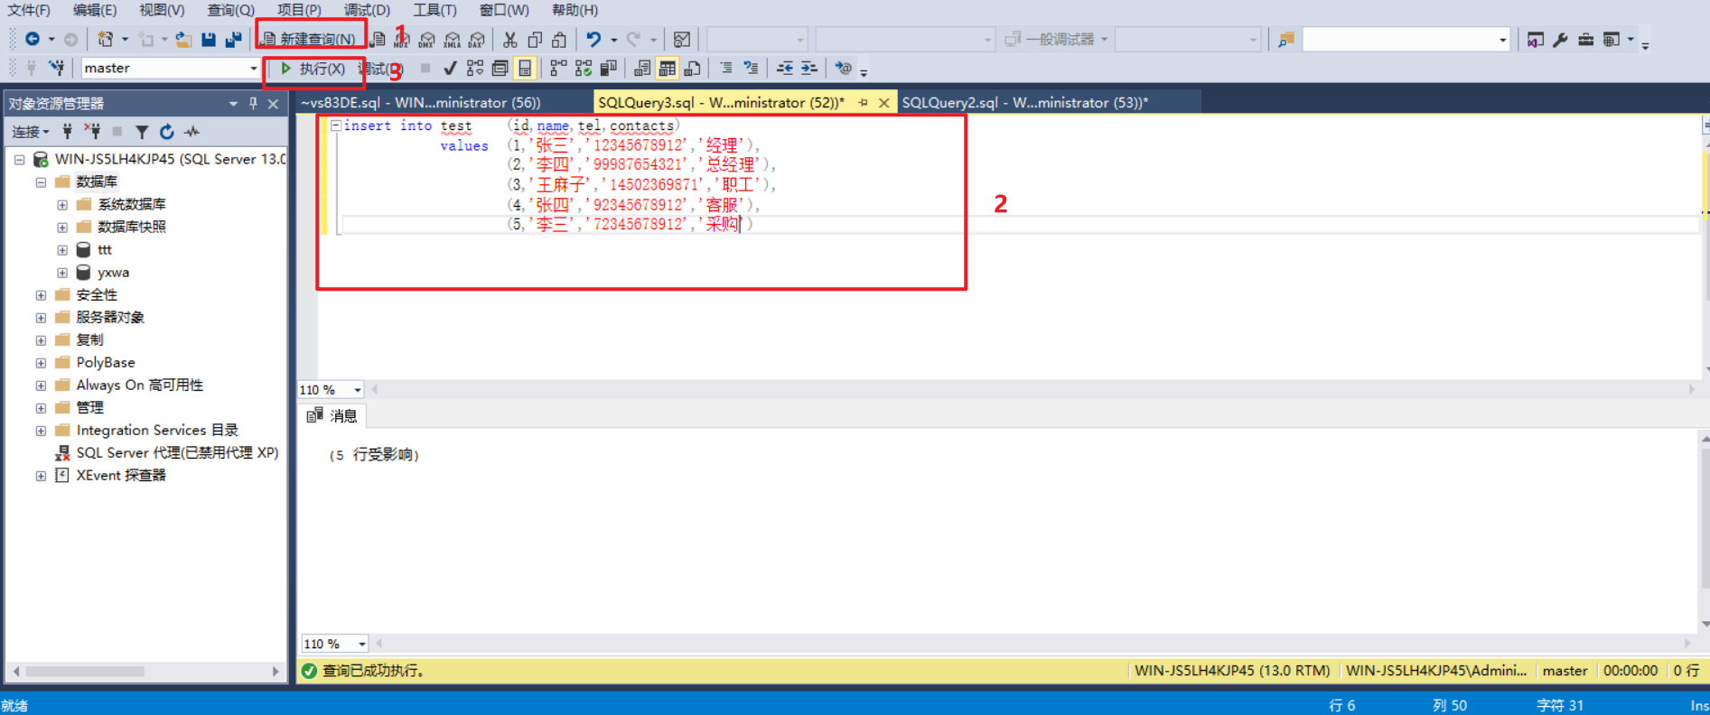Open the 连接 dropdown in Object Explorer
Image resolution: width=1710 pixels, height=715 pixels.
point(30,132)
